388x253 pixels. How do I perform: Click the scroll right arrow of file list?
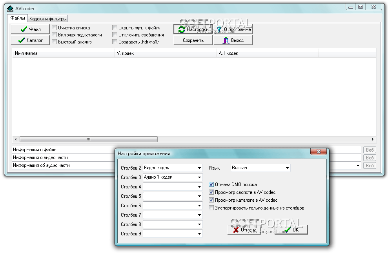pos(373,139)
